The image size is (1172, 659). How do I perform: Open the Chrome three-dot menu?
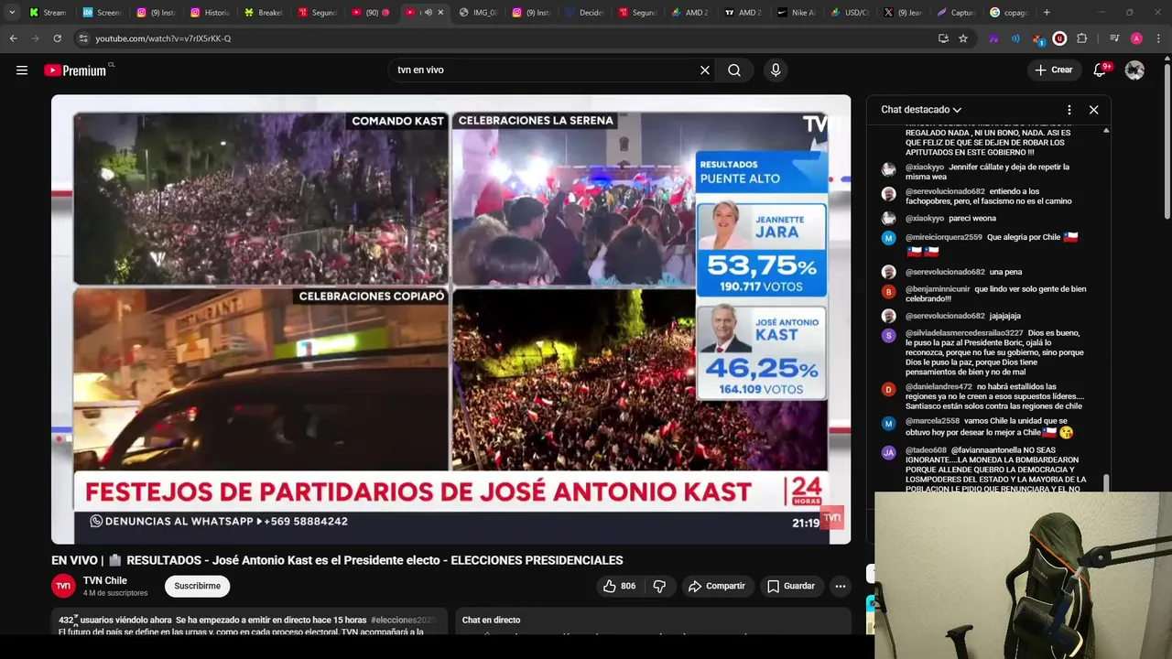click(x=1159, y=38)
